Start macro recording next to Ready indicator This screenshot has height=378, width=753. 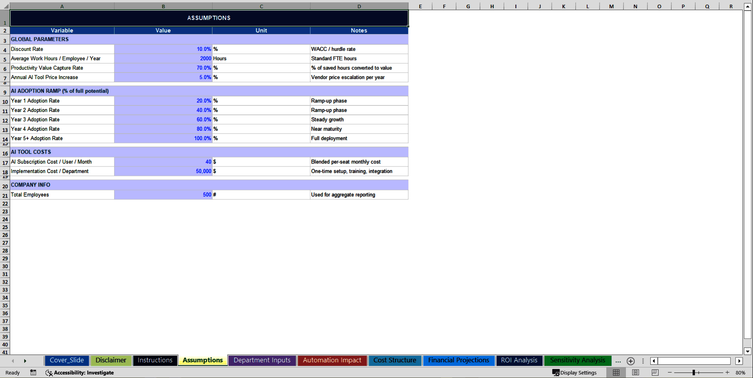[x=33, y=373]
